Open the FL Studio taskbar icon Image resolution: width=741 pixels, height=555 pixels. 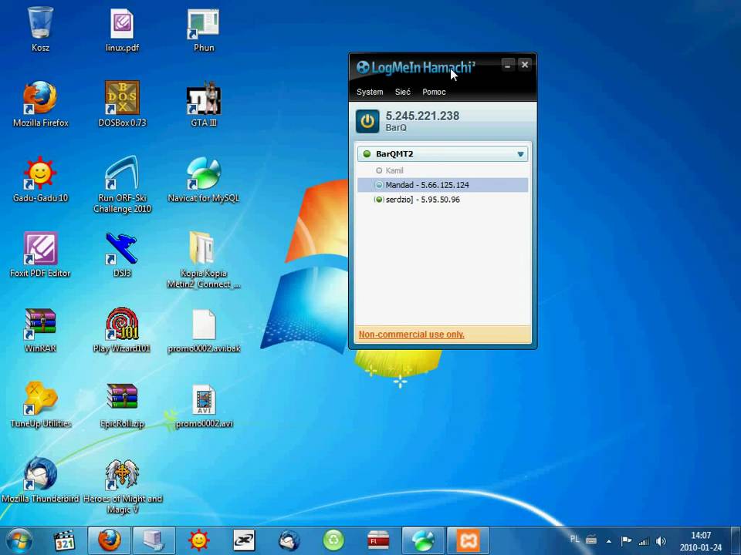(378, 541)
